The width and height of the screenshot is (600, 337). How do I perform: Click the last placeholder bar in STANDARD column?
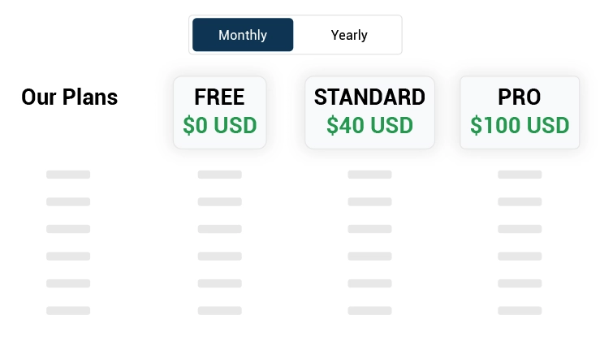(369, 310)
